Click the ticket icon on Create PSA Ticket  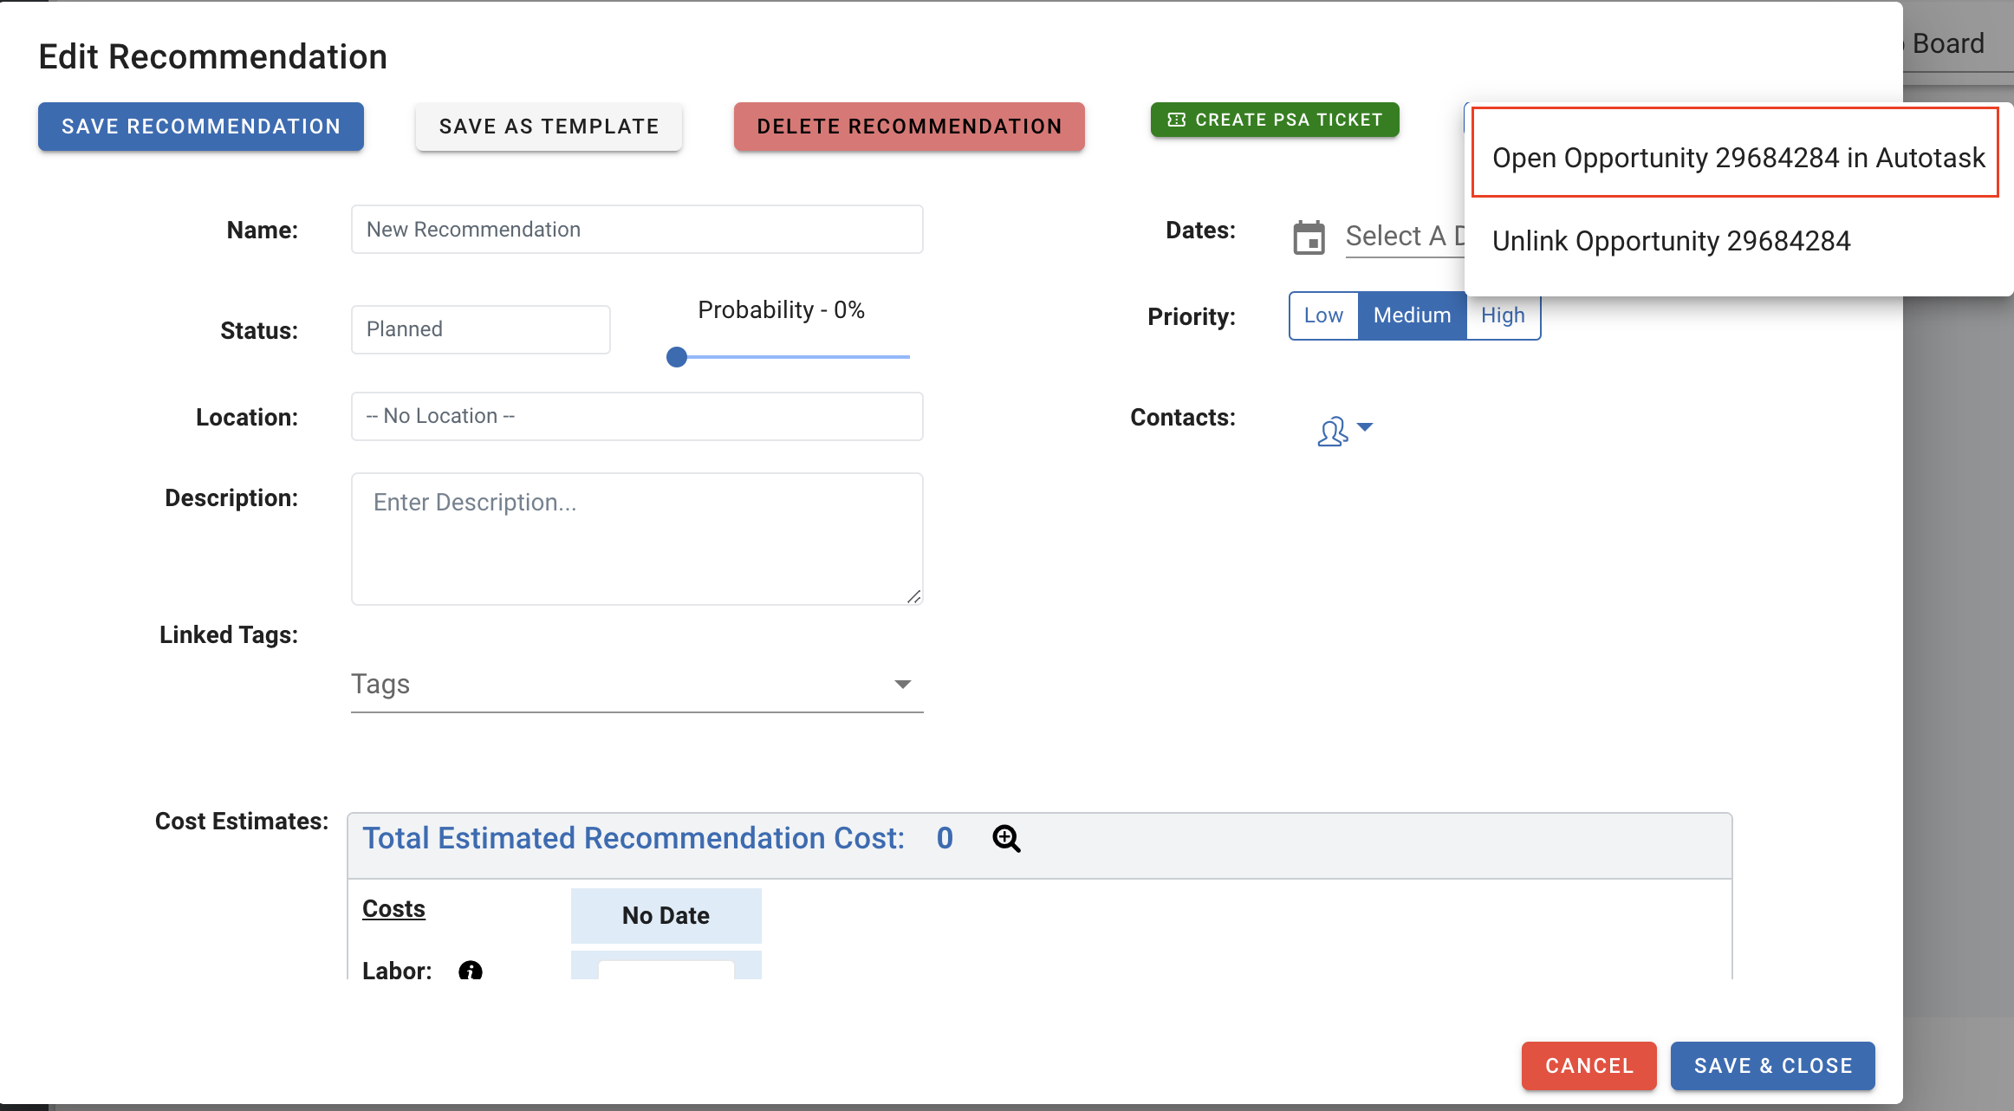1176,120
